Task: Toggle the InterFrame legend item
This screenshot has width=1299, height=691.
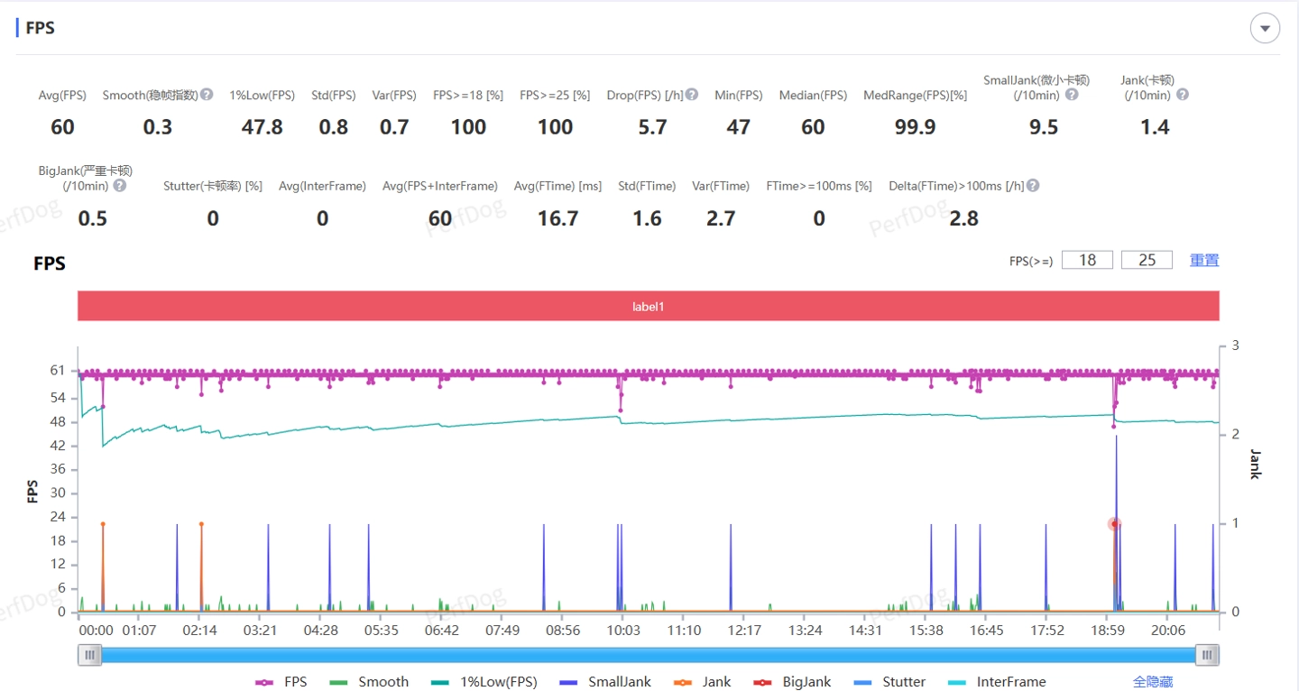Action: [997, 682]
